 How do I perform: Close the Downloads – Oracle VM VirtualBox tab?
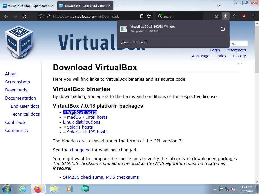click(109, 6)
